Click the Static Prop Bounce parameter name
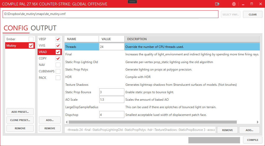The height and width of the screenshot is (146, 265). coord(78,92)
